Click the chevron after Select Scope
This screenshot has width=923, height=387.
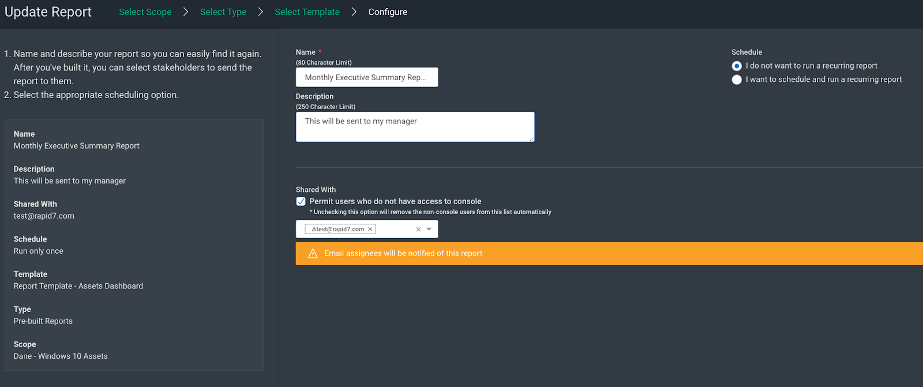click(186, 12)
